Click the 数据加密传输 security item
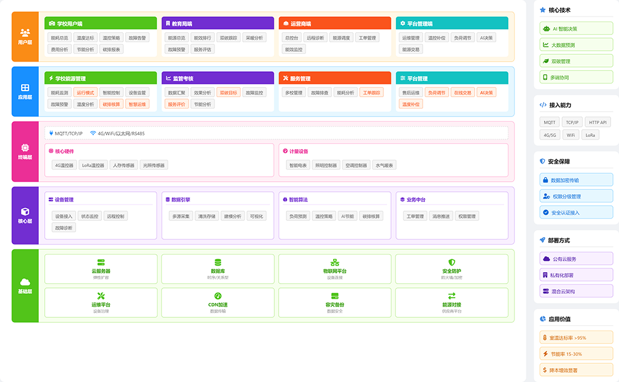Viewport: 619px width, 382px height. pos(576,180)
